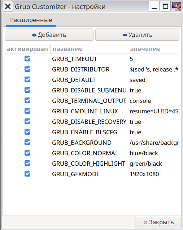The height and width of the screenshot is (230, 183).
Task: Maximize the Grub Customizer settings window
Action: (165, 6)
